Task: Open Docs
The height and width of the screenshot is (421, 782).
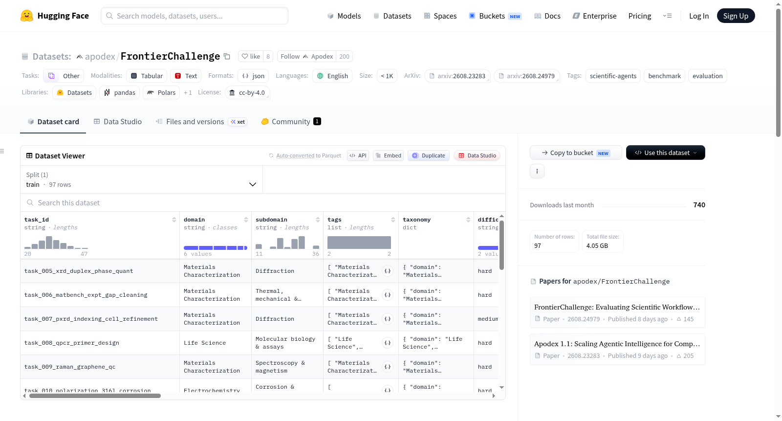Action: (x=547, y=16)
